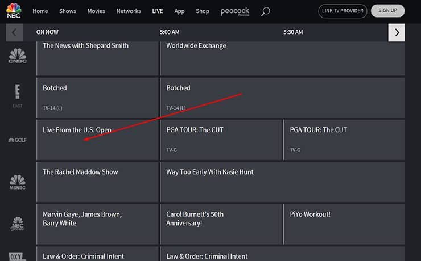
Task: Open the 5:00 AM Botched listing
Action: 282,98
